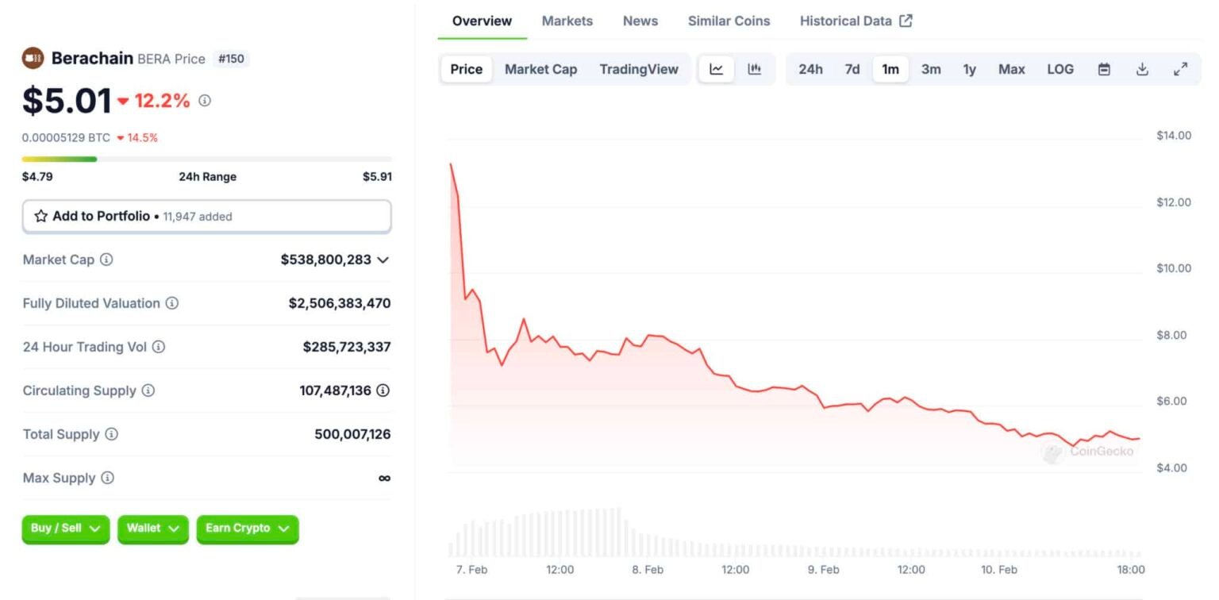Click the Berachain coin logo
1219x600 pixels.
[33, 59]
